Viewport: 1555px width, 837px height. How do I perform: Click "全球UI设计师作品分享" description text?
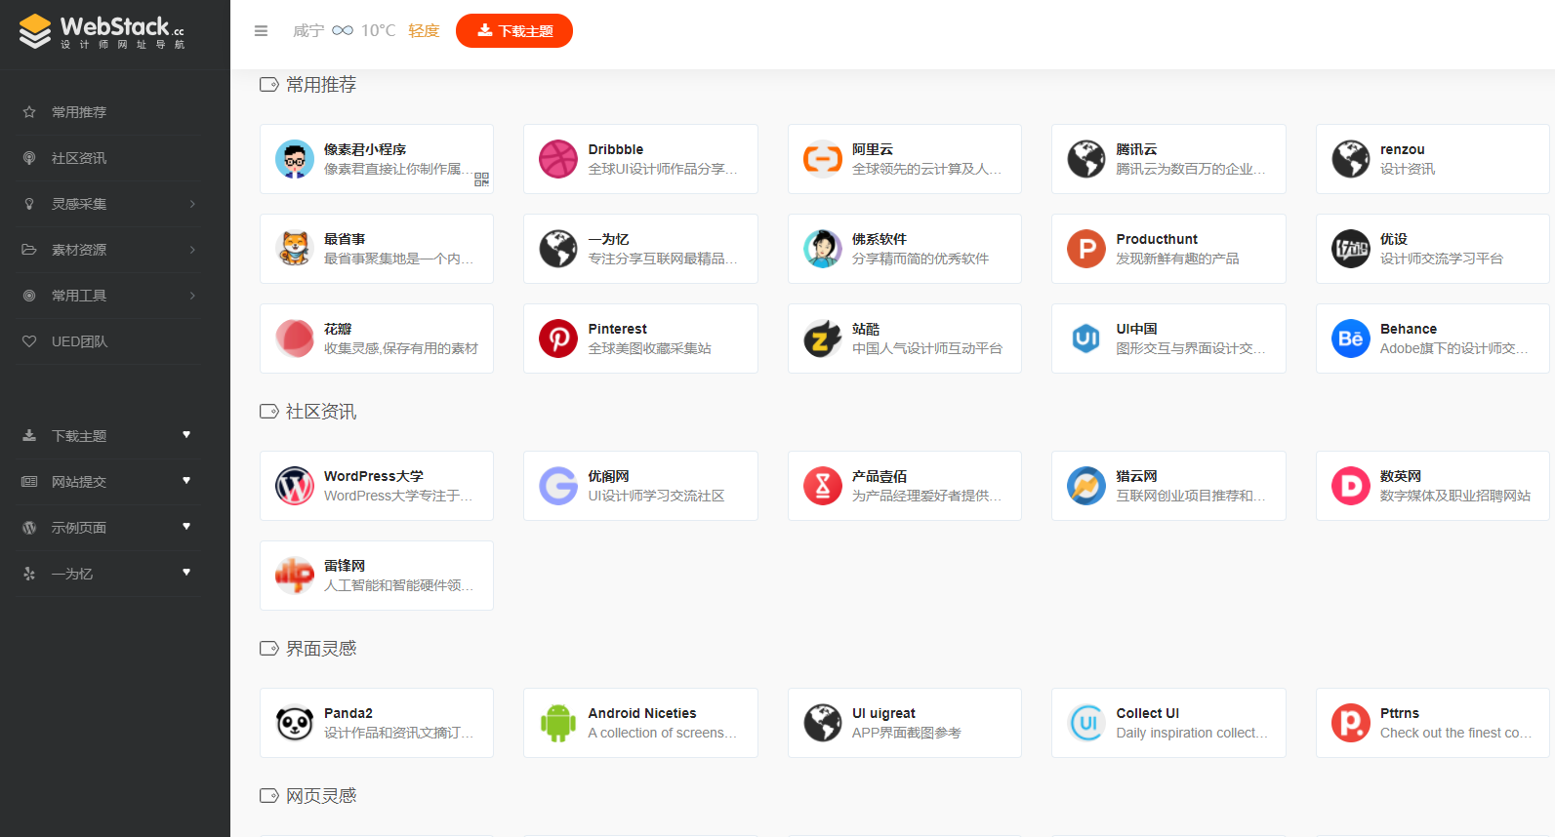pos(663,169)
